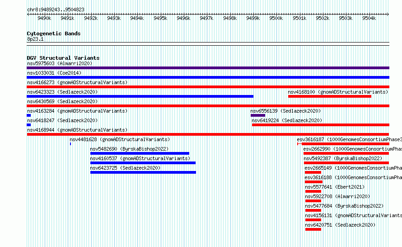Open nsv4166273 (gnomADStructuralVariants) label
This screenshot has height=247, width=402.
pyautogui.click(x=77, y=82)
